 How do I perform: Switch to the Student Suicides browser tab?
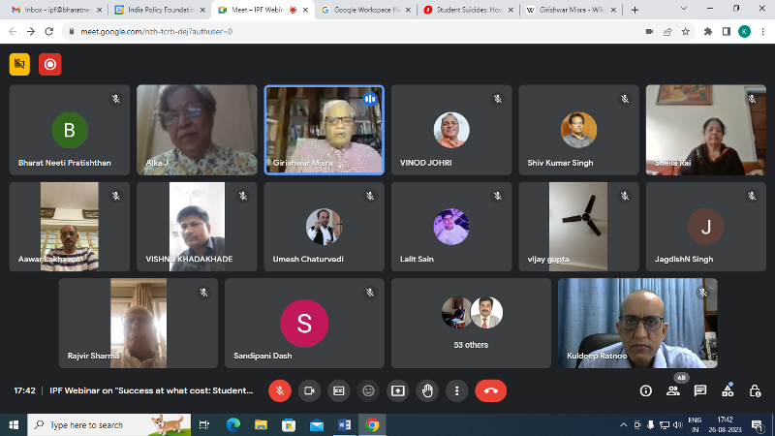click(x=465, y=10)
